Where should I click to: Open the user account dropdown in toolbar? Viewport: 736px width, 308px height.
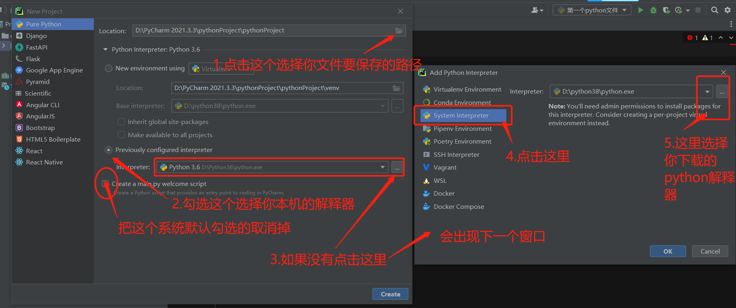tap(537, 10)
